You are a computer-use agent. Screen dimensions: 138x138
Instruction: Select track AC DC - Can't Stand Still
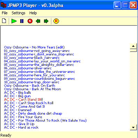pyautogui.click(x=23, y=100)
